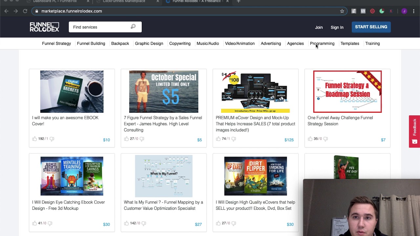Open the Advertising category
The width and height of the screenshot is (420, 236).
pyautogui.click(x=271, y=43)
